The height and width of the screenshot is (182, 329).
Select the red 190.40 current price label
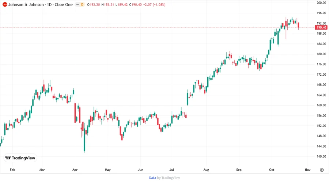[321, 27]
